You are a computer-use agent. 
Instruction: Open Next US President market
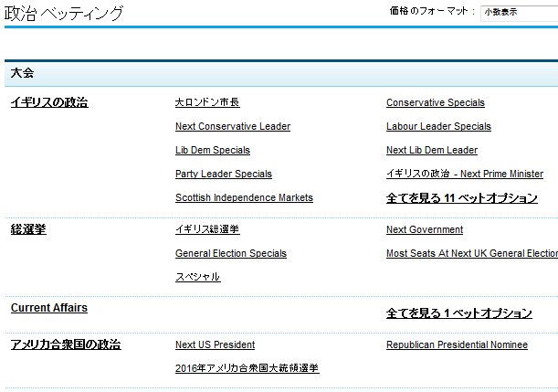pos(215,345)
